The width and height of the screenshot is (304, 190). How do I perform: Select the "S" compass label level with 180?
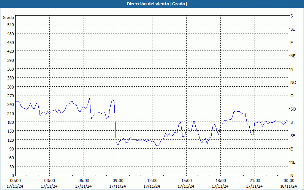[291, 122]
